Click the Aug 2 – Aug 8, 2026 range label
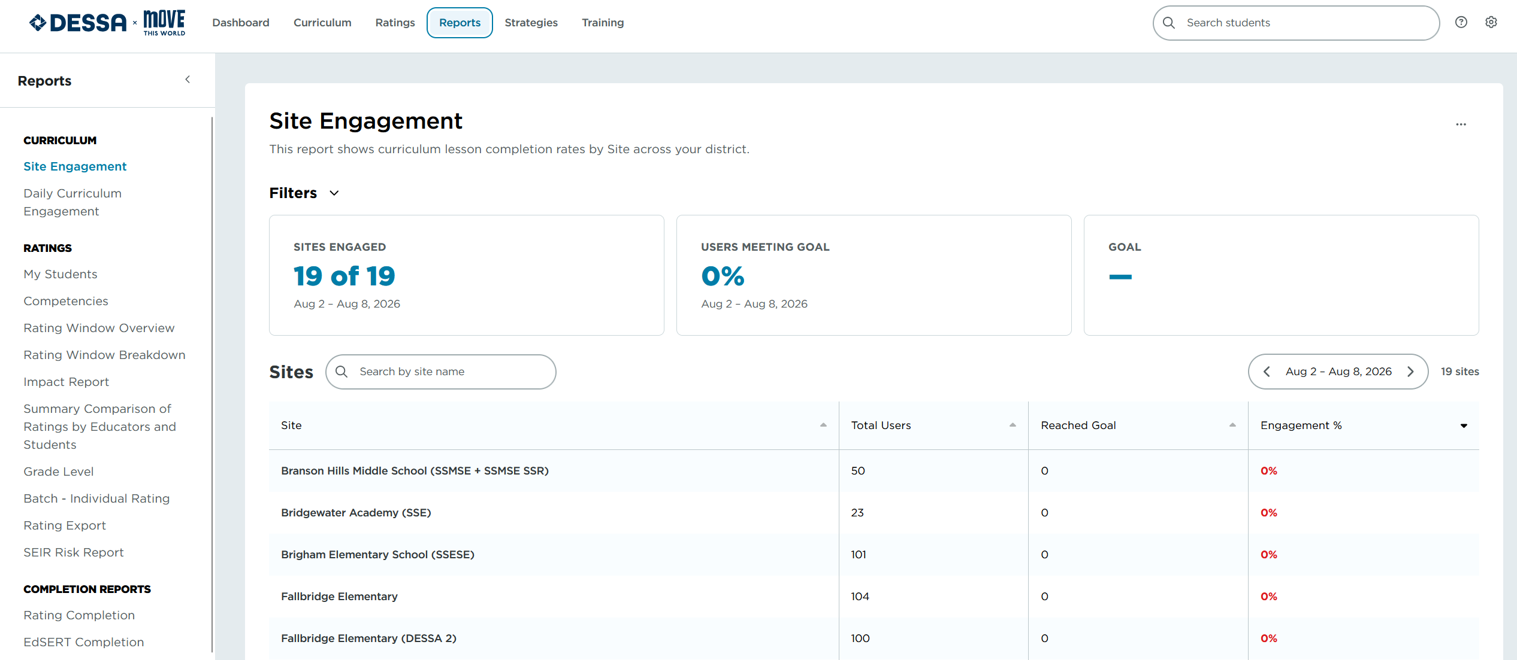 click(1338, 372)
